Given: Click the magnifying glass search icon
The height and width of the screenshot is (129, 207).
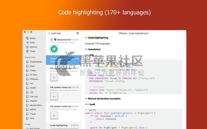Looking at the screenshot, I should [x=49, y=33].
